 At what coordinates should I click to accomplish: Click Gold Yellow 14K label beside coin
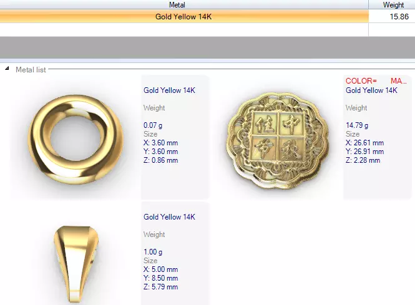(371, 90)
